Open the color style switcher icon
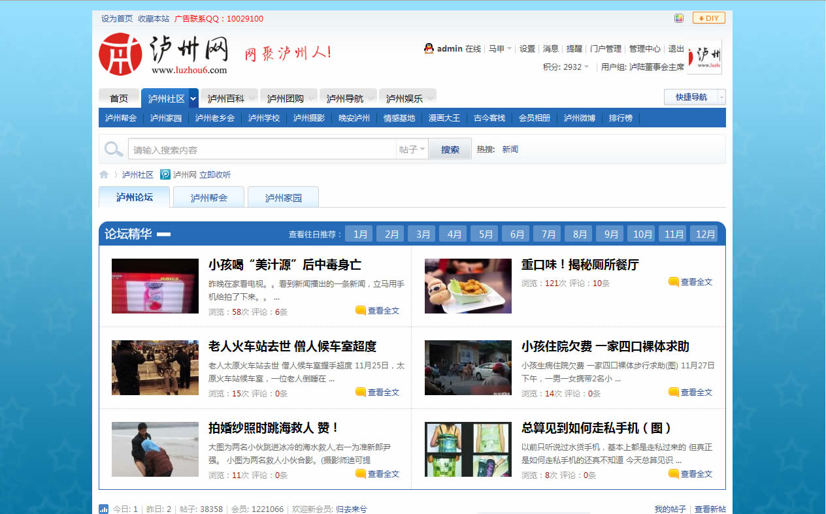 click(x=679, y=18)
